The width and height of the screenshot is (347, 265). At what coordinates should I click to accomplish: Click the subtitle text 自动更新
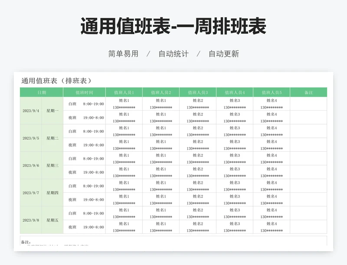[224, 54]
